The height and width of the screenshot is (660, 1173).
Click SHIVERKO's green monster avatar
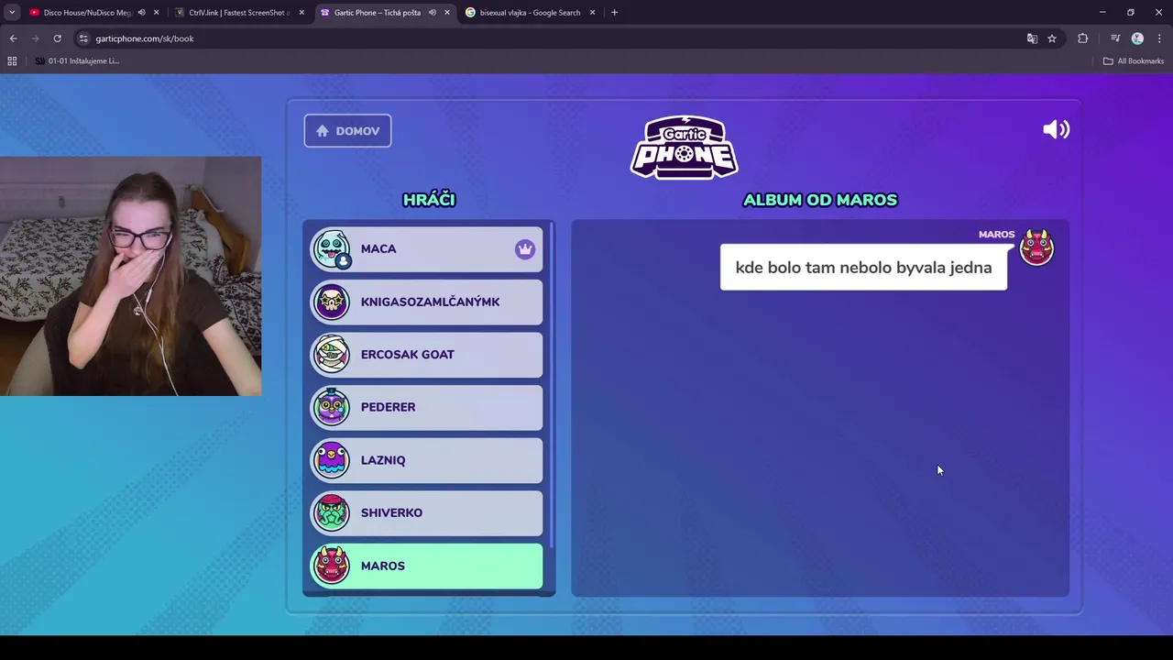pyautogui.click(x=332, y=512)
